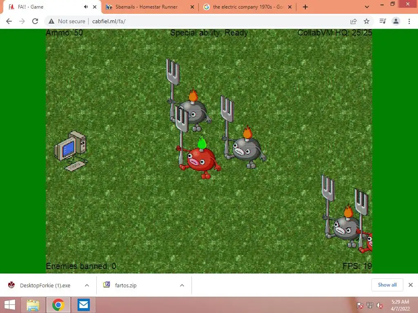Expand options for fartos.zip download

(x=182, y=285)
